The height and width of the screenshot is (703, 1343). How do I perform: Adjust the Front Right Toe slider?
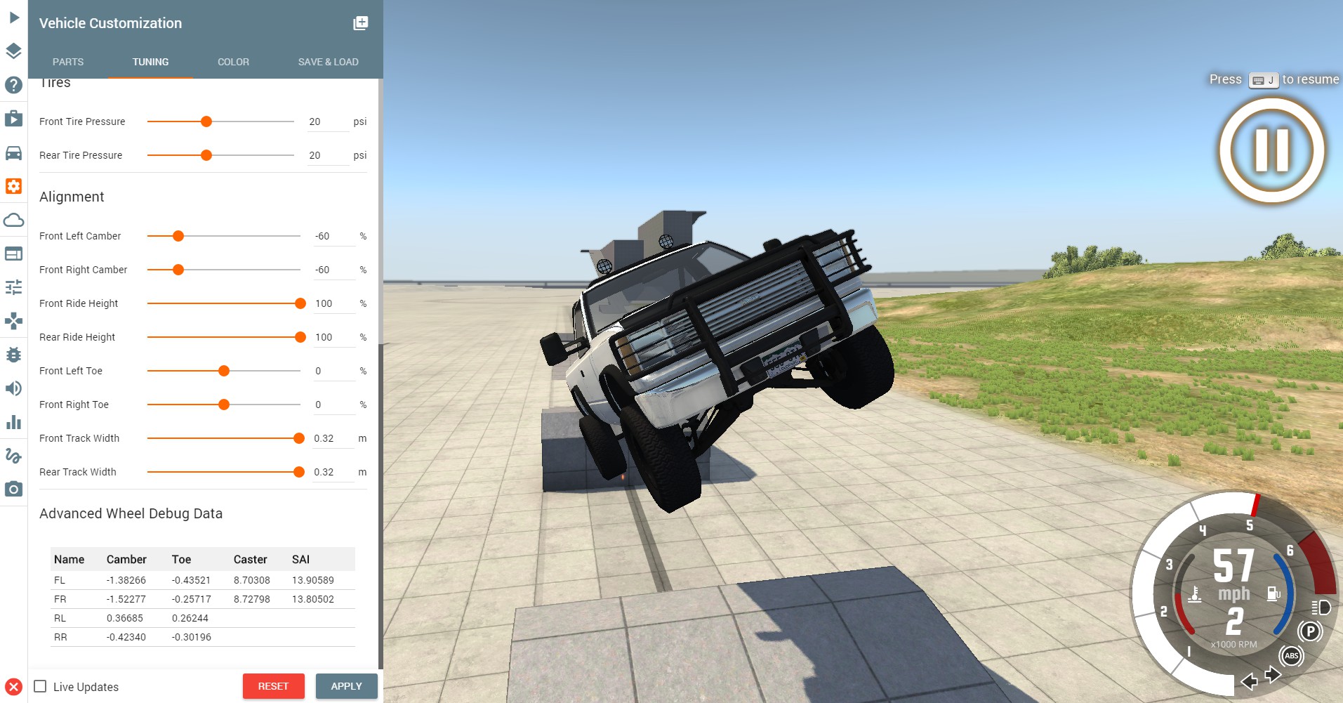[x=224, y=405]
